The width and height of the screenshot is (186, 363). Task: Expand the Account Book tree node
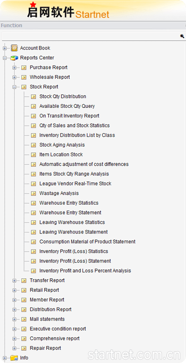click(x=5, y=48)
